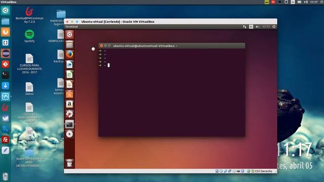
Task: Open LibreOffice Impress in guest launcher
Action: 69,84
